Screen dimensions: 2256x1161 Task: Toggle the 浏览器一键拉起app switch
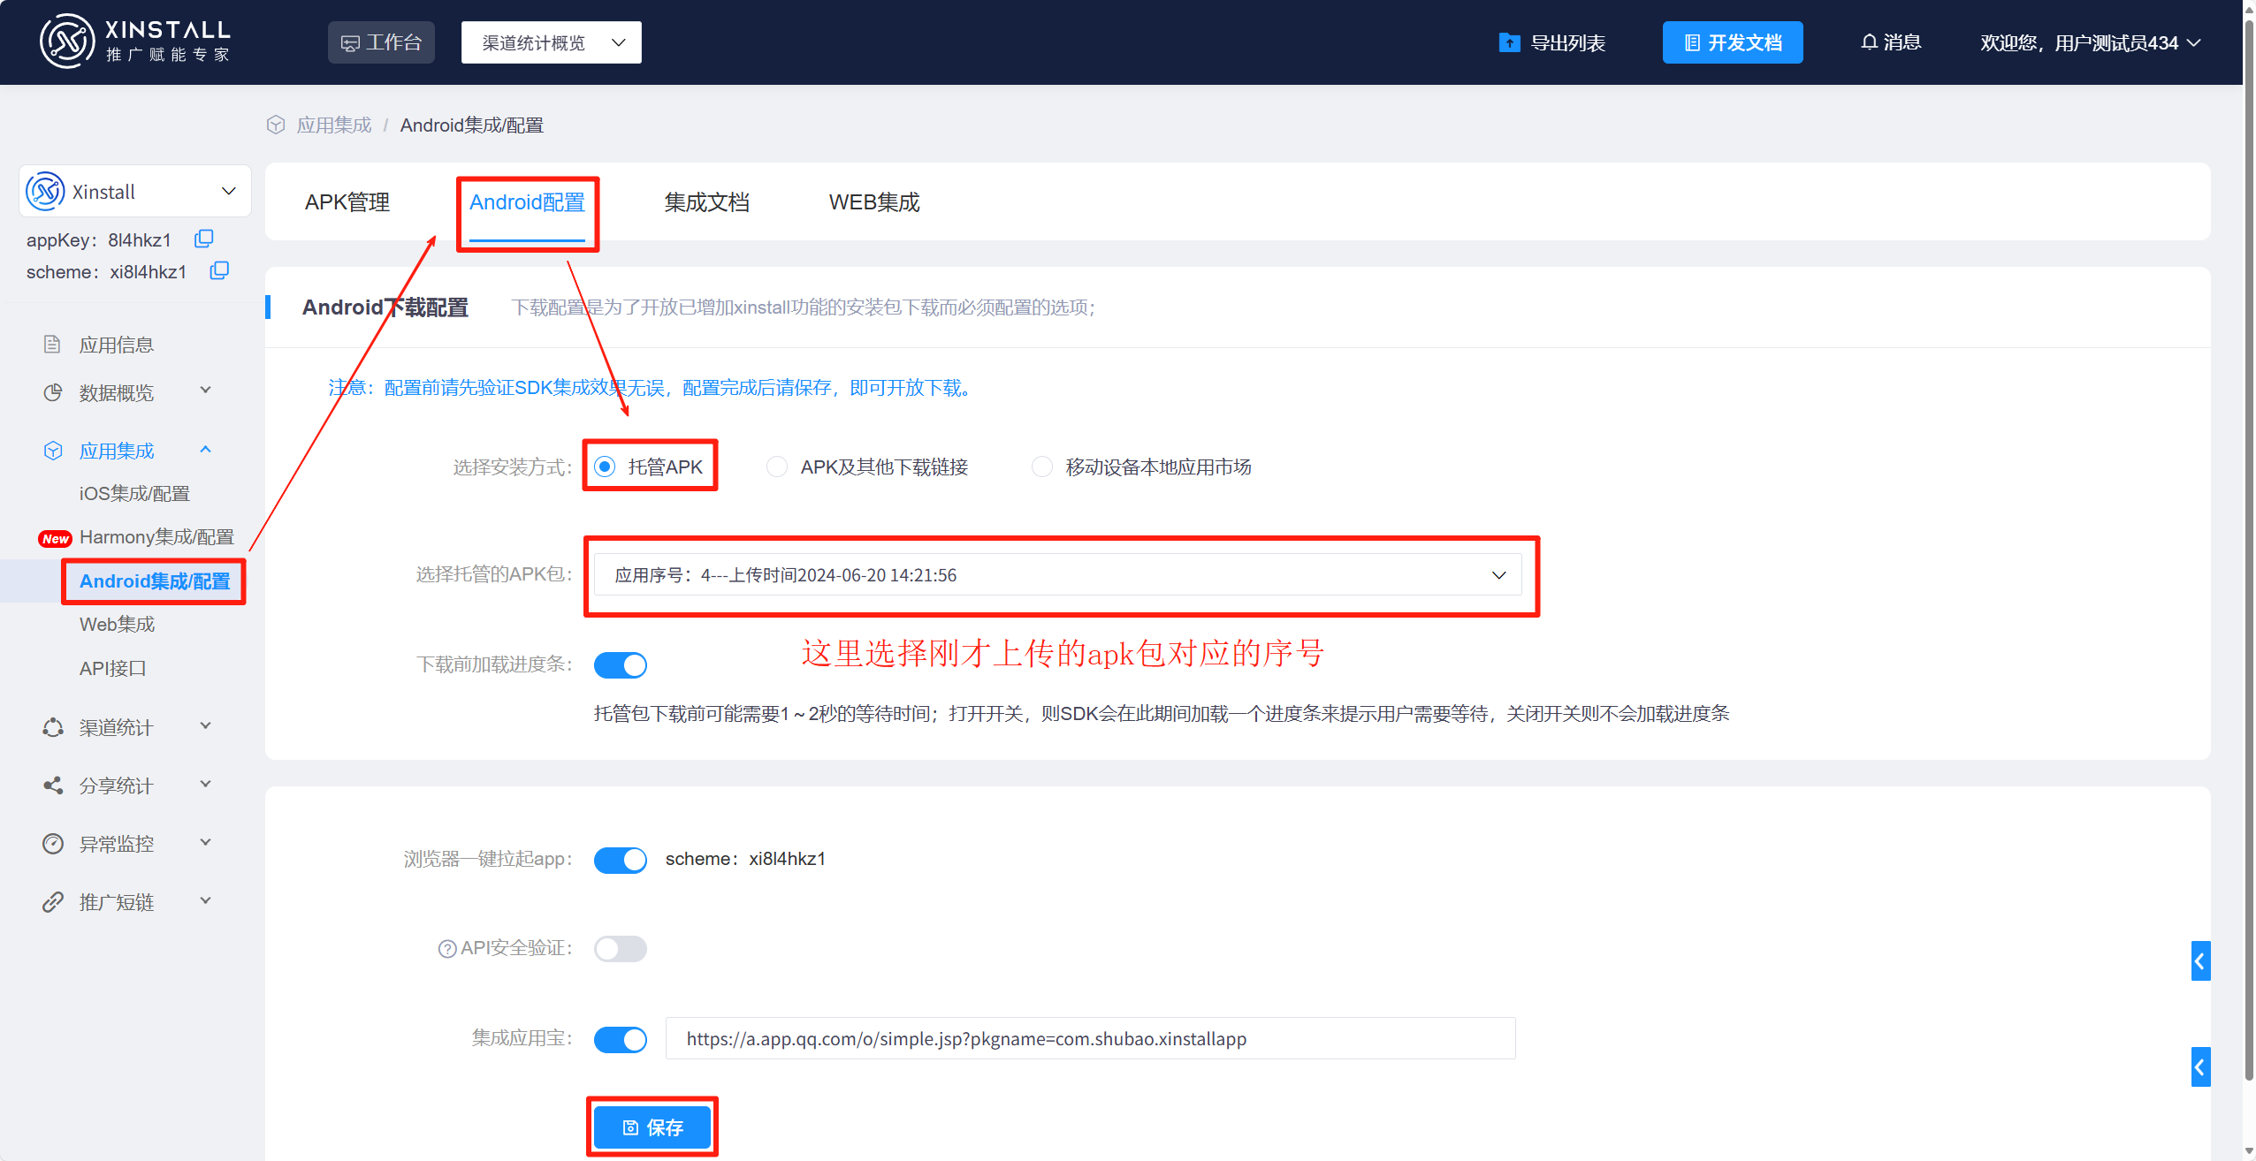(621, 860)
